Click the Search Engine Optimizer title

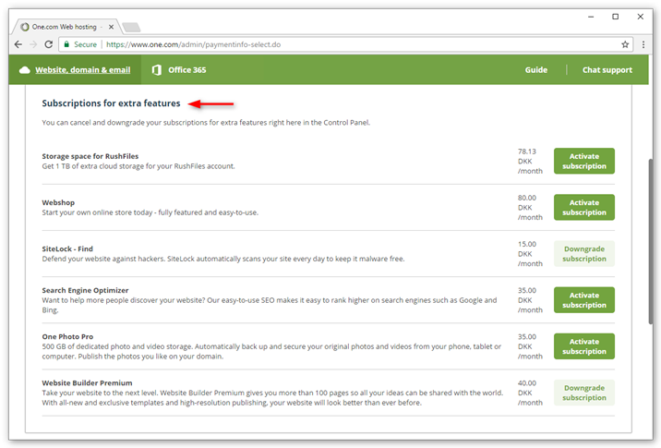(x=85, y=290)
